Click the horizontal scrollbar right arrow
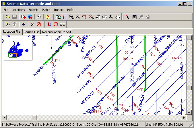 pyautogui.click(x=184, y=117)
